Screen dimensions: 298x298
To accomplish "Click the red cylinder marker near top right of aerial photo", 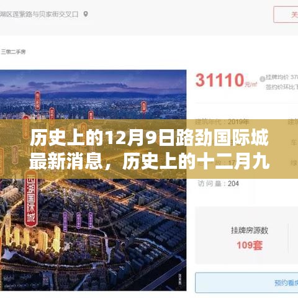I will 144,107.
